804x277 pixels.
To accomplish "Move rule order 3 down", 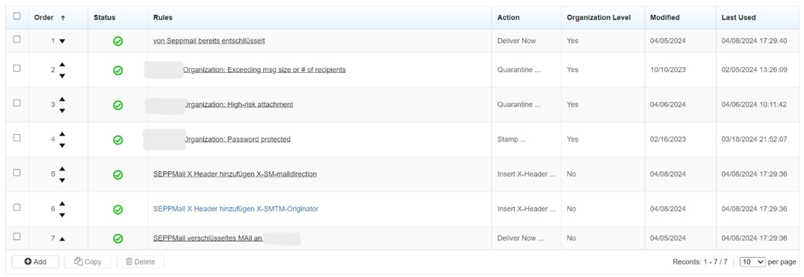I will (62, 110).
